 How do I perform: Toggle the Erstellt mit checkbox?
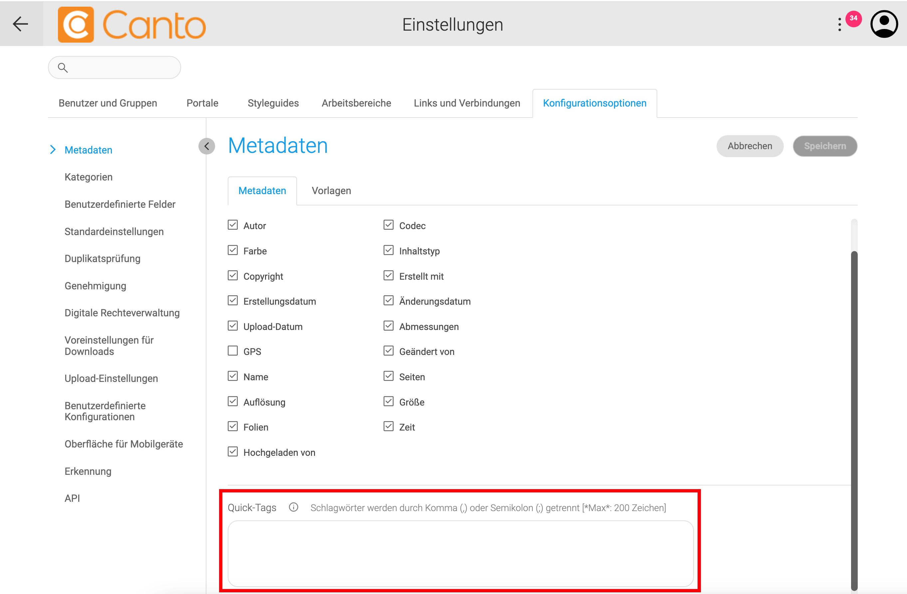tap(388, 275)
